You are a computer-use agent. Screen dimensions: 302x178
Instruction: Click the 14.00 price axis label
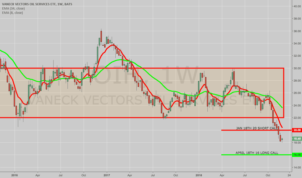click(x=297, y=167)
